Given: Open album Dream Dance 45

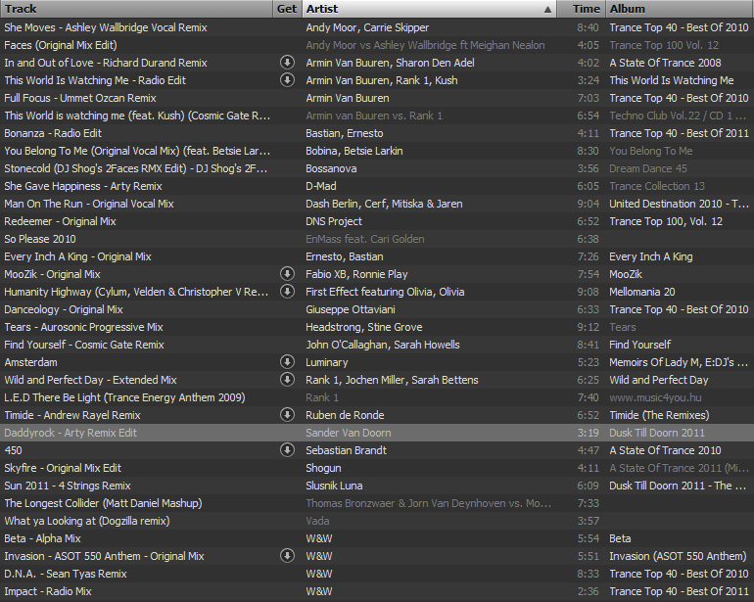Looking at the screenshot, I should 647,168.
